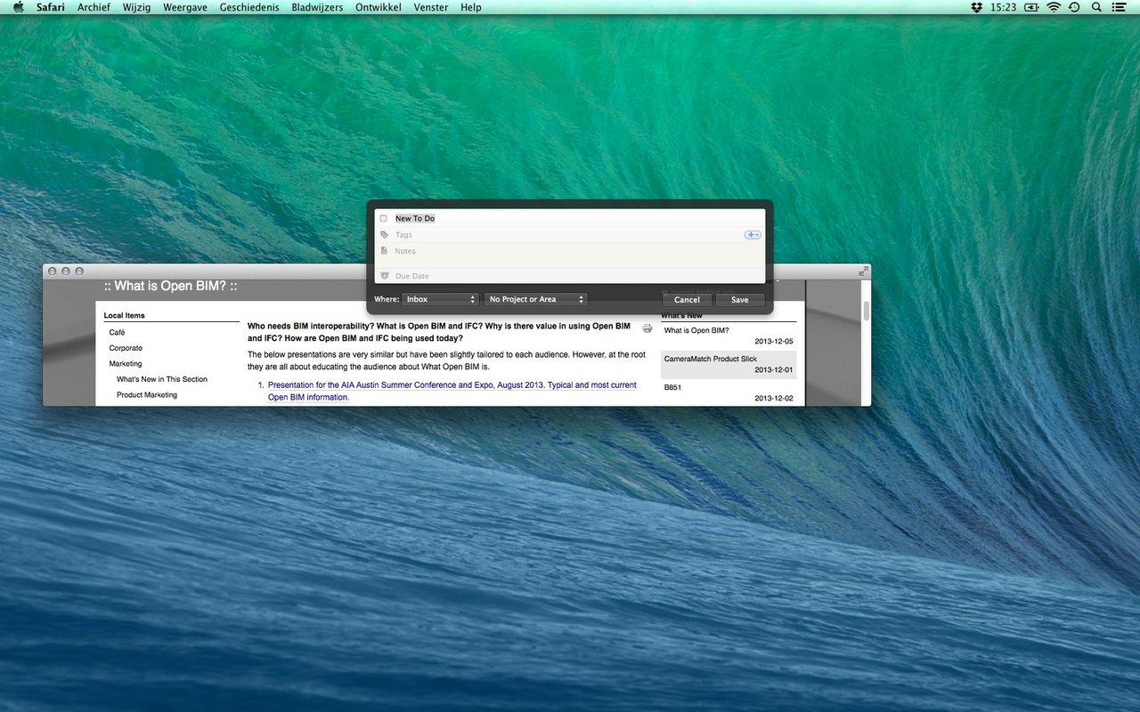This screenshot has width=1140, height=712.
Task: Open the add tag plus dropdown
Action: (753, 235)
